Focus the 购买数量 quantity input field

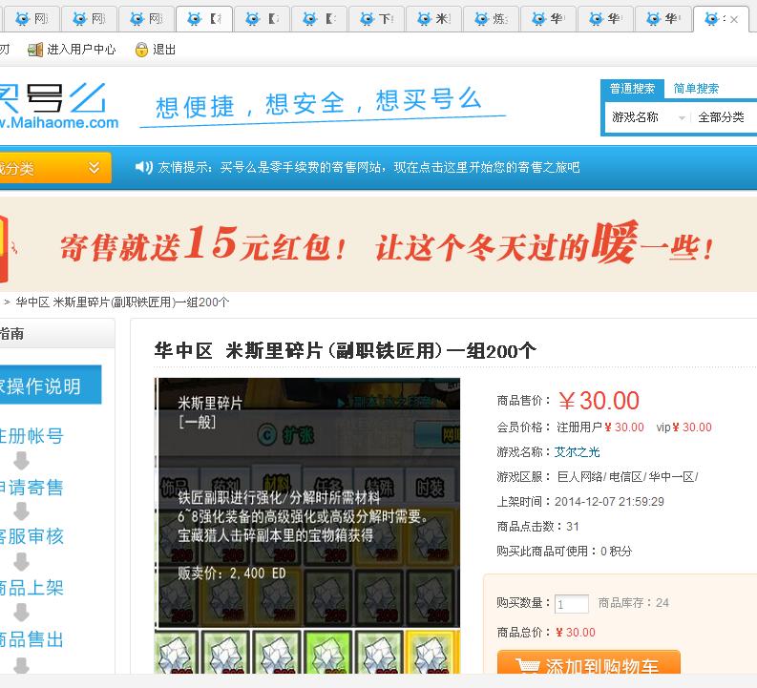coord(572,604)
